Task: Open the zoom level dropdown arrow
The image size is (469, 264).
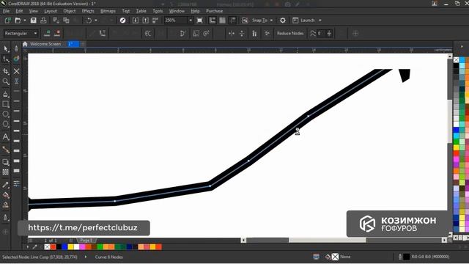Action: 191,21
